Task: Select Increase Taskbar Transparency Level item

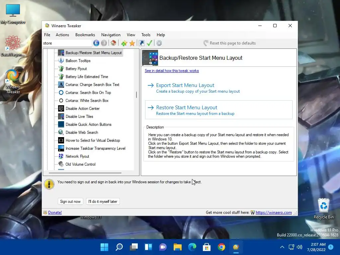Action: click(95, 148)
